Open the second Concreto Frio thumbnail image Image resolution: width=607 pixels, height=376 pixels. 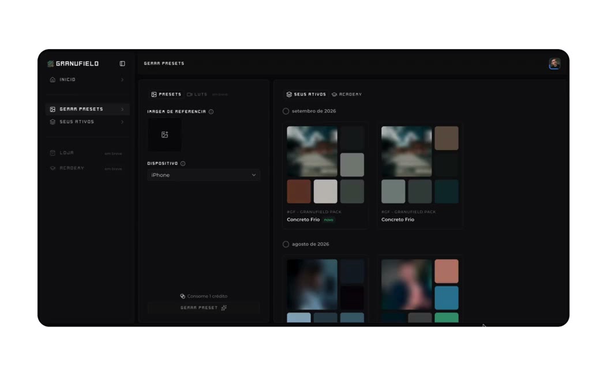(406, 151)
